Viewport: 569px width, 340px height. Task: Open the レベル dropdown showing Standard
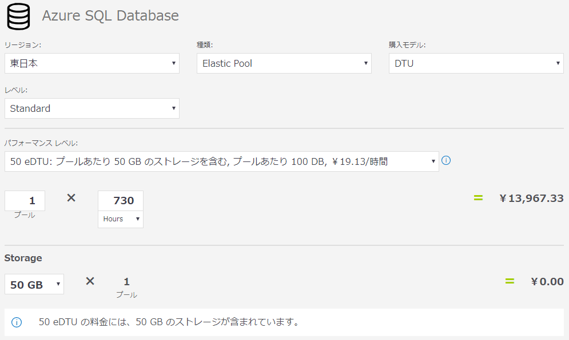92,108
